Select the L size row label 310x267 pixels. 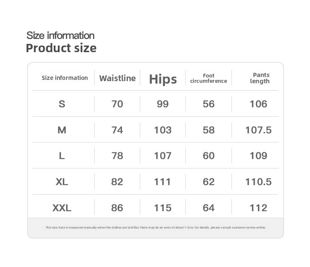click(x=62, y=156)
